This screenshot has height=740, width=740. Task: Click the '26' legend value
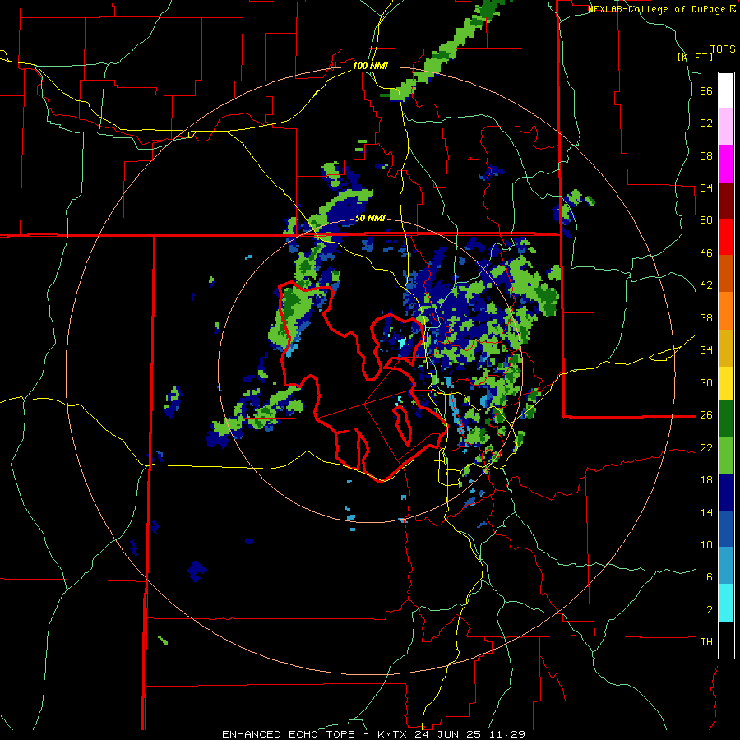point(706,415)
